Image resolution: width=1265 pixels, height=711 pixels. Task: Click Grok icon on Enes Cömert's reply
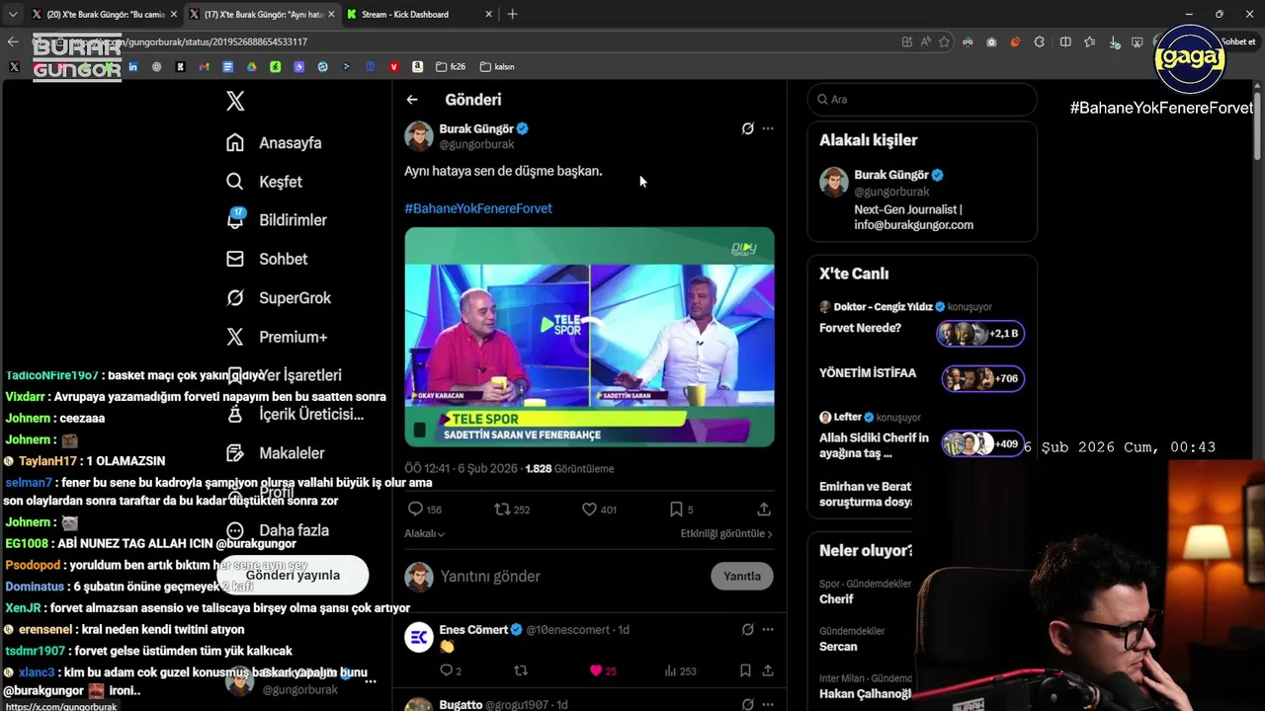748,629
